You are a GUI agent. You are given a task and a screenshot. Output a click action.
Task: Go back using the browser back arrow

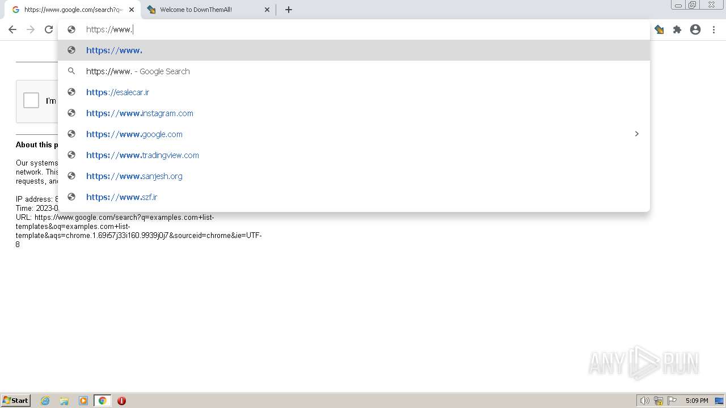[x=12, y=29]
